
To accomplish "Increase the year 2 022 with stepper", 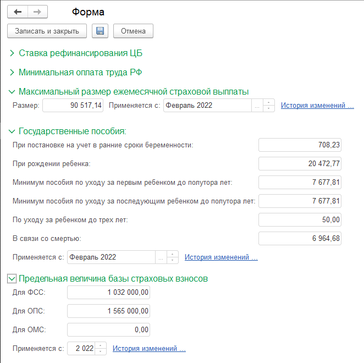I will point(101,345).
